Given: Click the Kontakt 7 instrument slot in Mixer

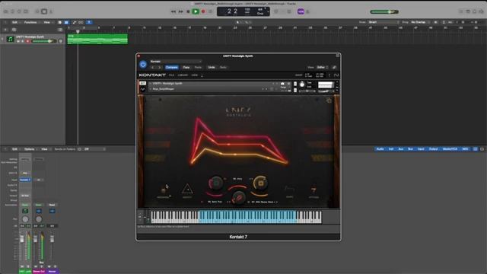Looking at the screenshot, I should 25,180.
